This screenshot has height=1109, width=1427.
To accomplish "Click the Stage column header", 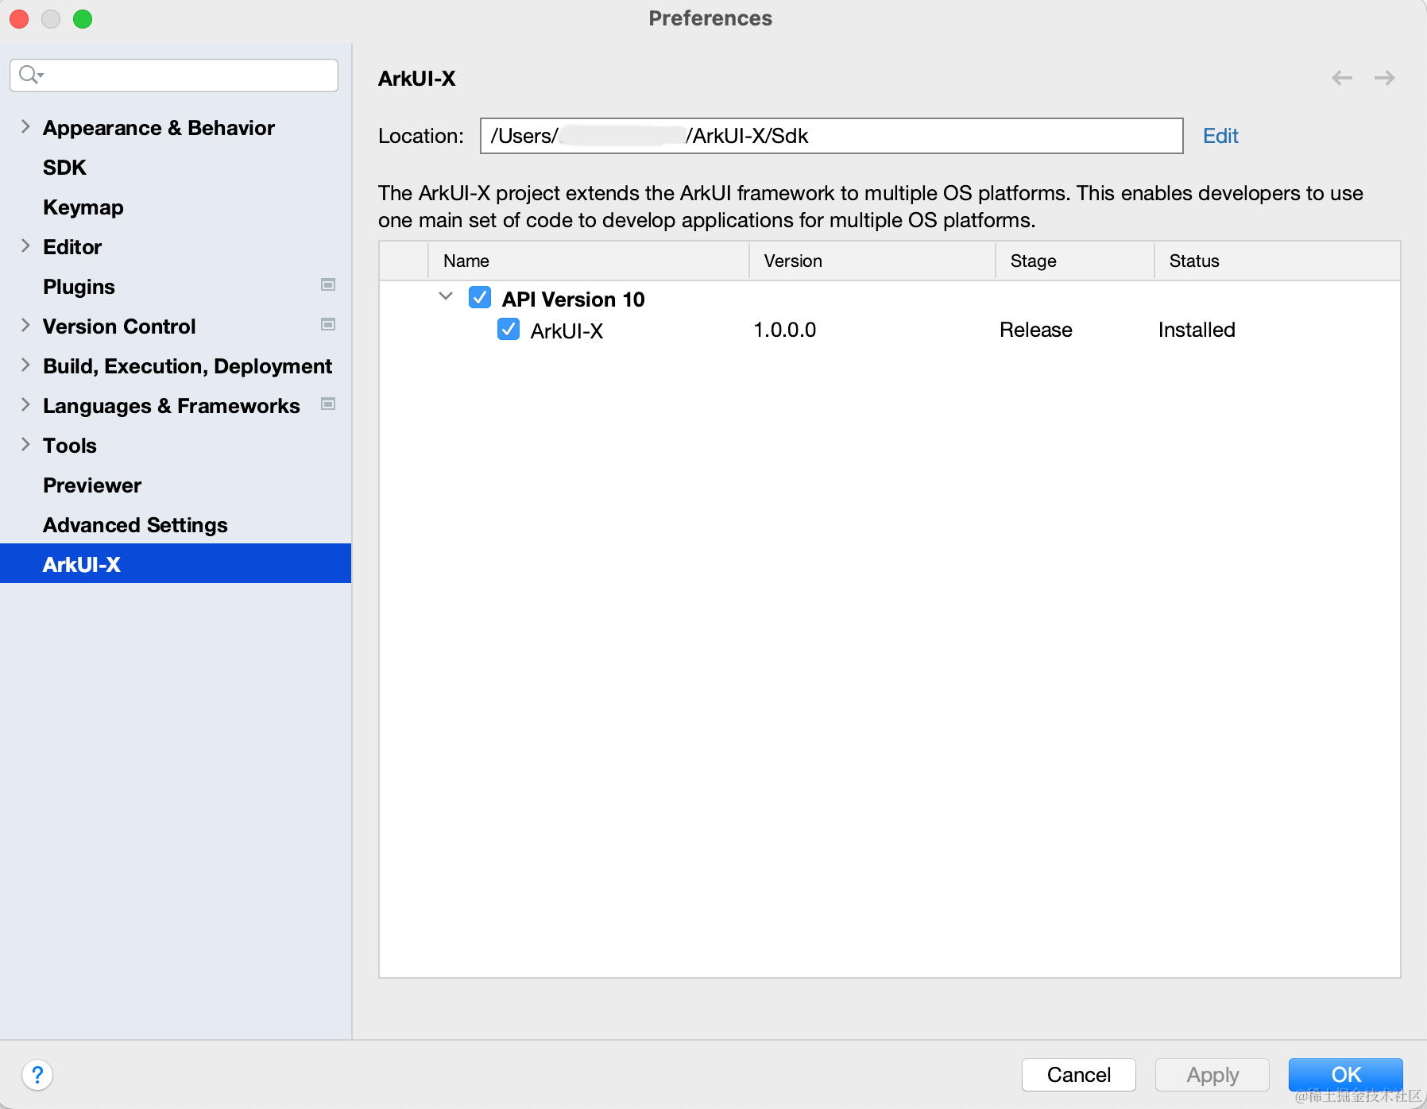I will [x=1075, y=261].
